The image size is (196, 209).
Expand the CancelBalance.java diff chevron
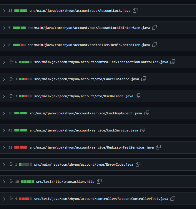click(x=4, y=79)
